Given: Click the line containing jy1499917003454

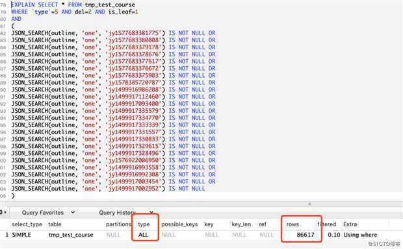Looking at the screenshot, I should pos(113,182).
